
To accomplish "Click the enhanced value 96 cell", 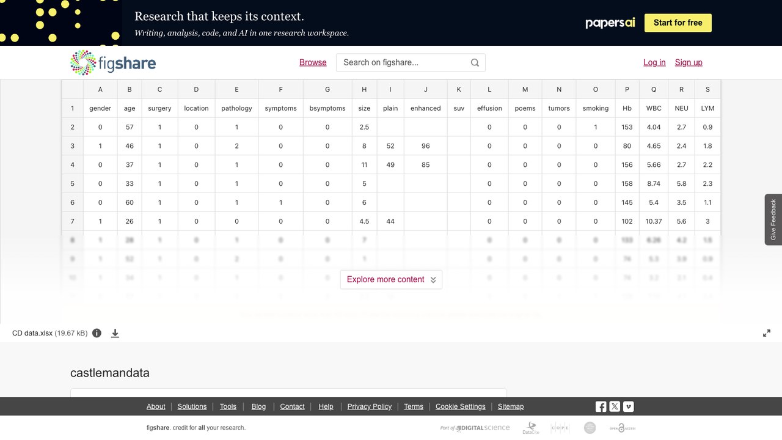I will [x=426, y=146].
